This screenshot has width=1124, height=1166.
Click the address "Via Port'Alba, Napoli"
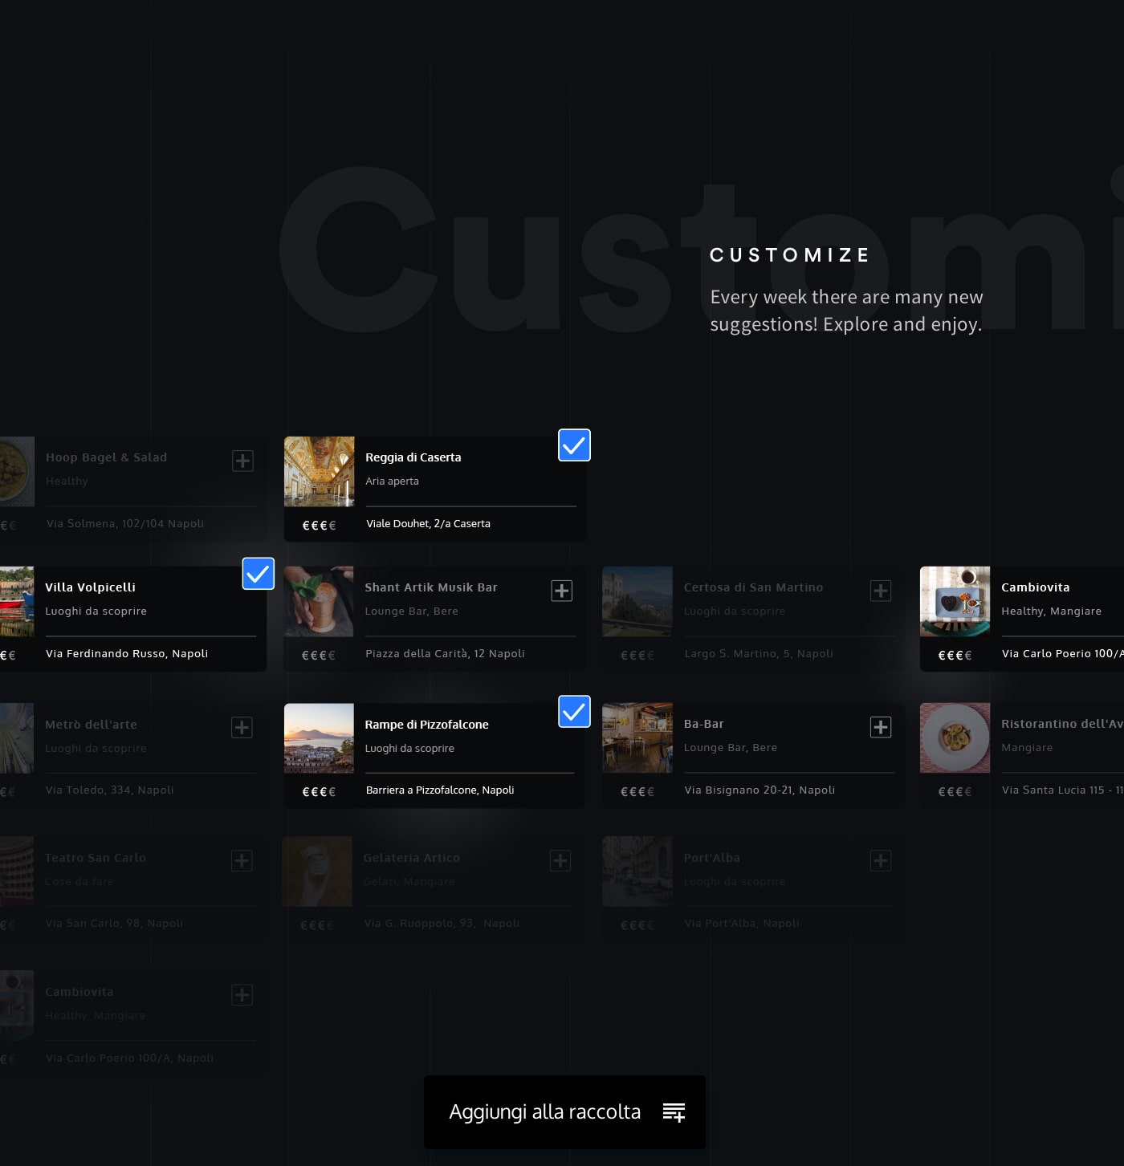742,924
